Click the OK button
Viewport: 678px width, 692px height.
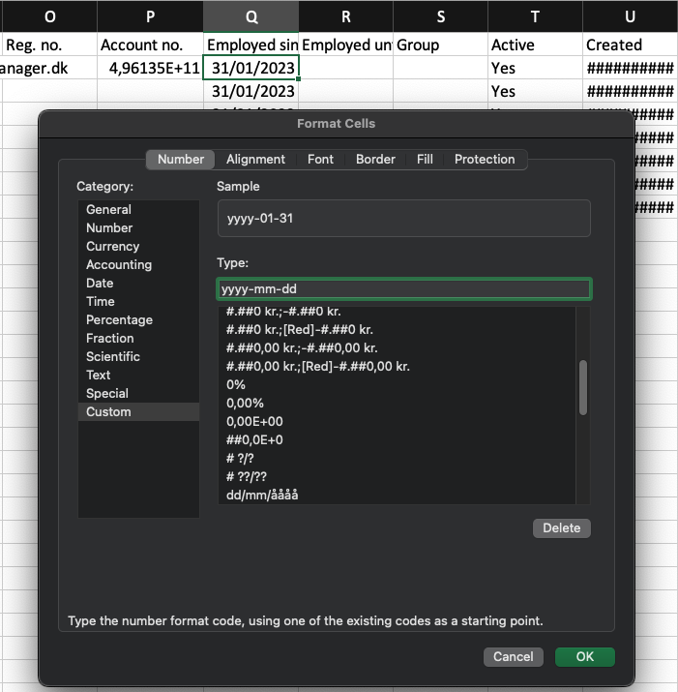tap(584, 656)
